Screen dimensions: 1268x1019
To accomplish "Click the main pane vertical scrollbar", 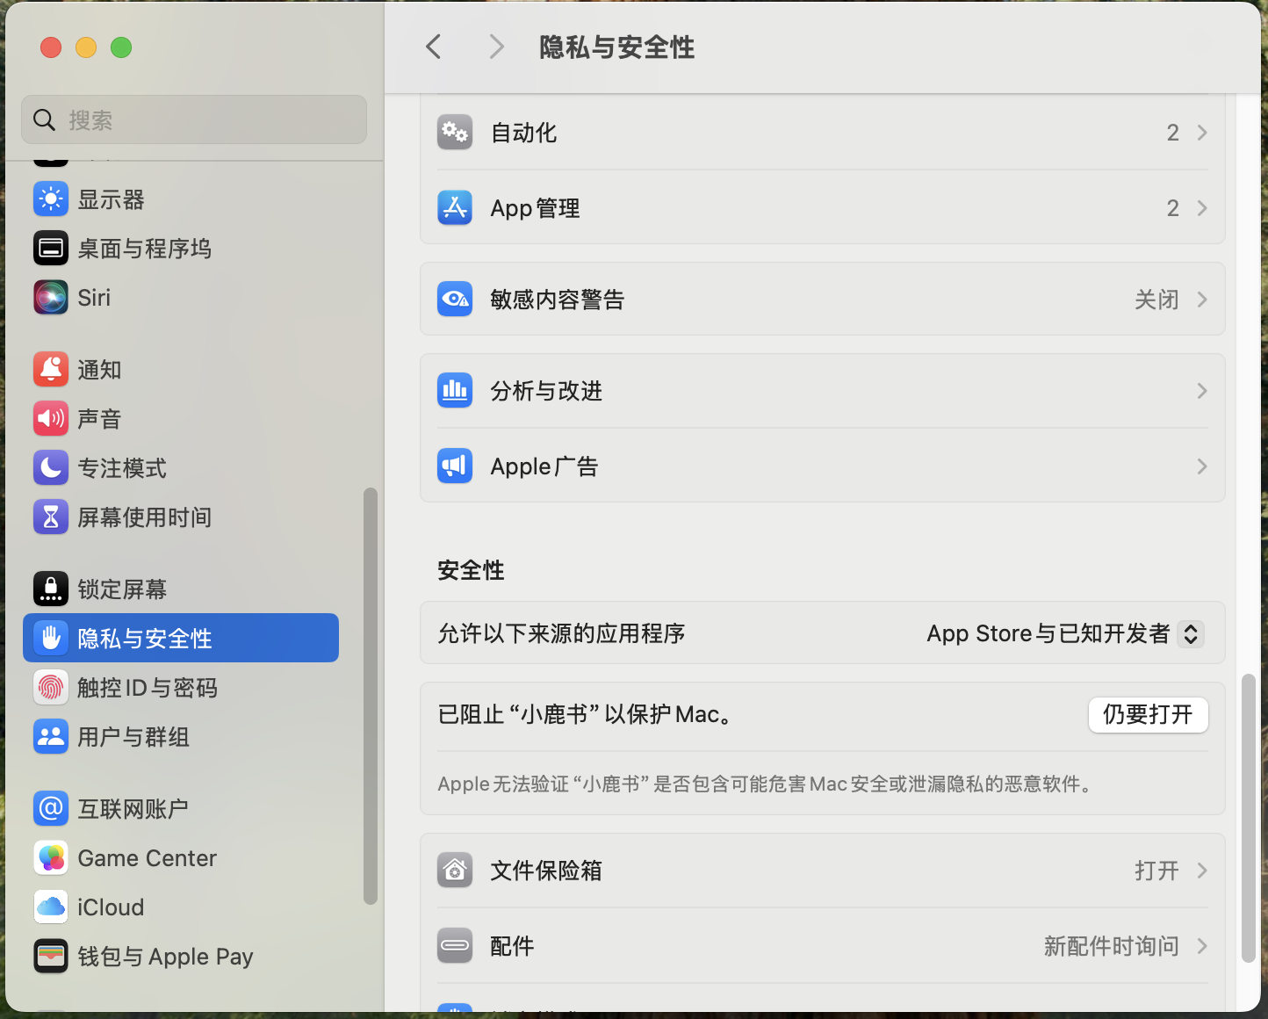I will point(1248,818).
